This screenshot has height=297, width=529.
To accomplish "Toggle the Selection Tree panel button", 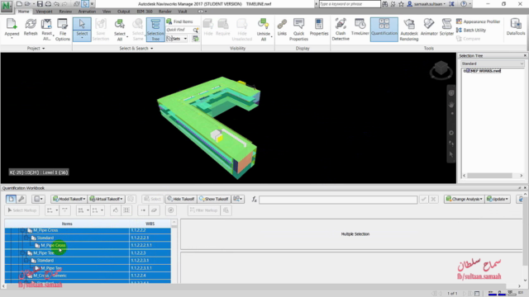I will tap(155, 30).
